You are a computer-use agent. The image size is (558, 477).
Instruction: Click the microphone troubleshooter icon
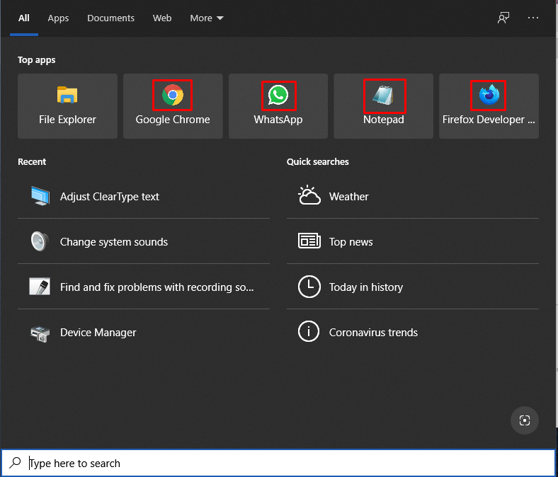pyautogui.click(x=40, y=287)
